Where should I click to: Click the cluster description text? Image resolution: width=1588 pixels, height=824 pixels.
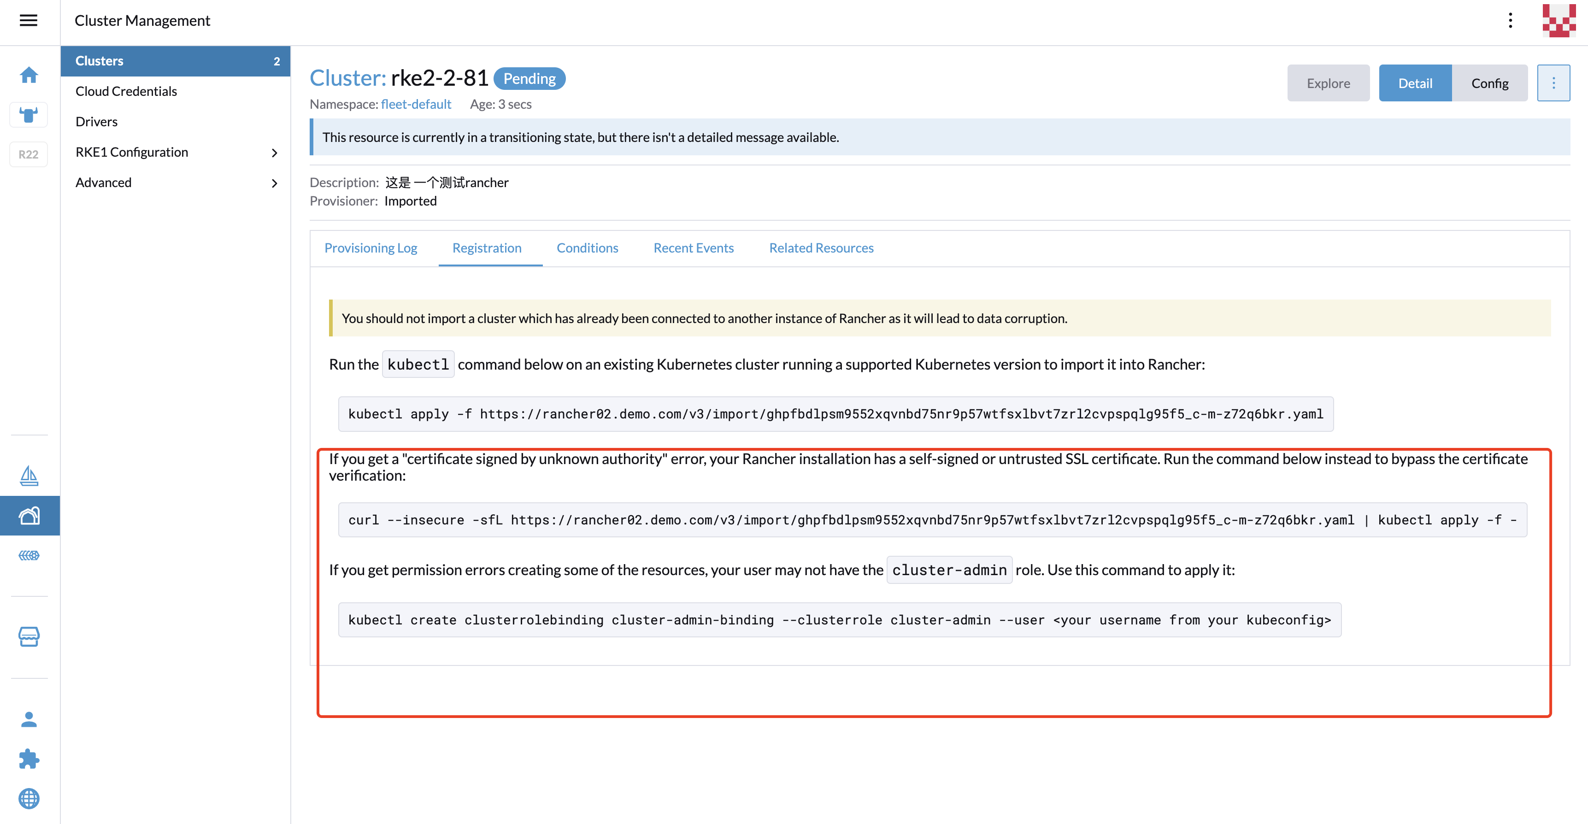pyautogui.click(x=447, y=182)
